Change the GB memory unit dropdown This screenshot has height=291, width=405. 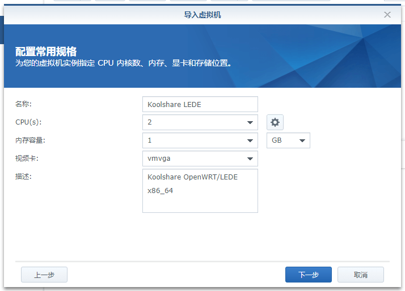click(x=288, y=140)
